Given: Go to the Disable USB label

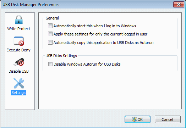Looking at the screenshot, I should pyautogui.click(x=18, y=71).
